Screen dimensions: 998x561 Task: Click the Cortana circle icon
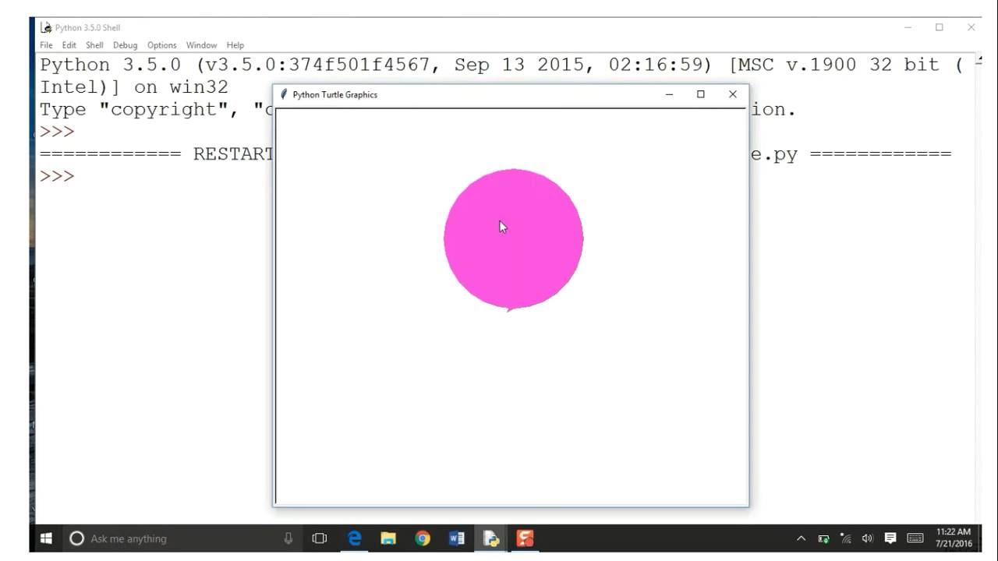point(76,538)
